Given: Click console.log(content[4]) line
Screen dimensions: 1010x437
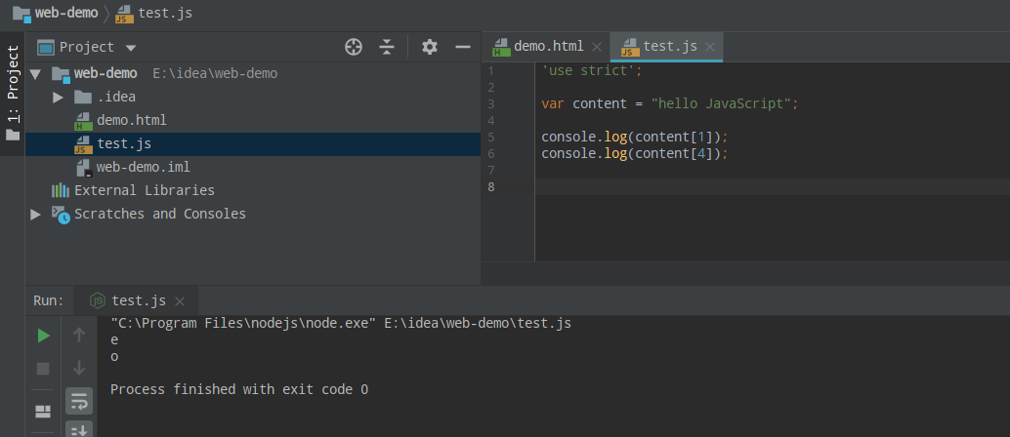Looking at the screenshot, I should pyautogui.click(x=635, y=154).
